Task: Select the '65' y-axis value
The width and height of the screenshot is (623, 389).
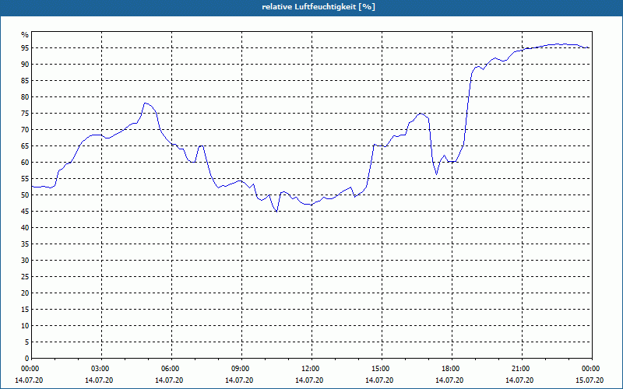Action: [x=25, y=146]
